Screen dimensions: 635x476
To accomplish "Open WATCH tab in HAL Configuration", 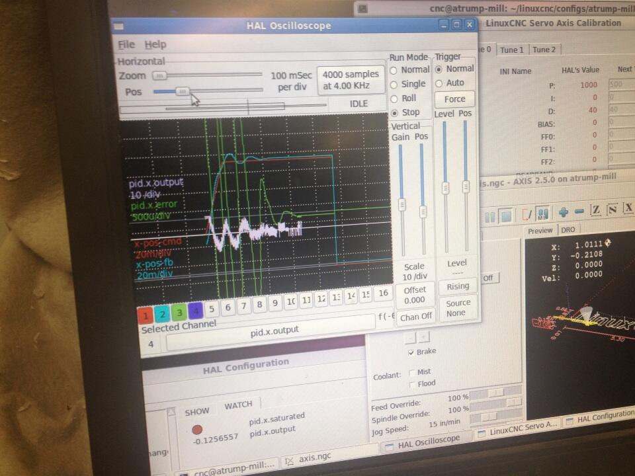I will [238, 405].
